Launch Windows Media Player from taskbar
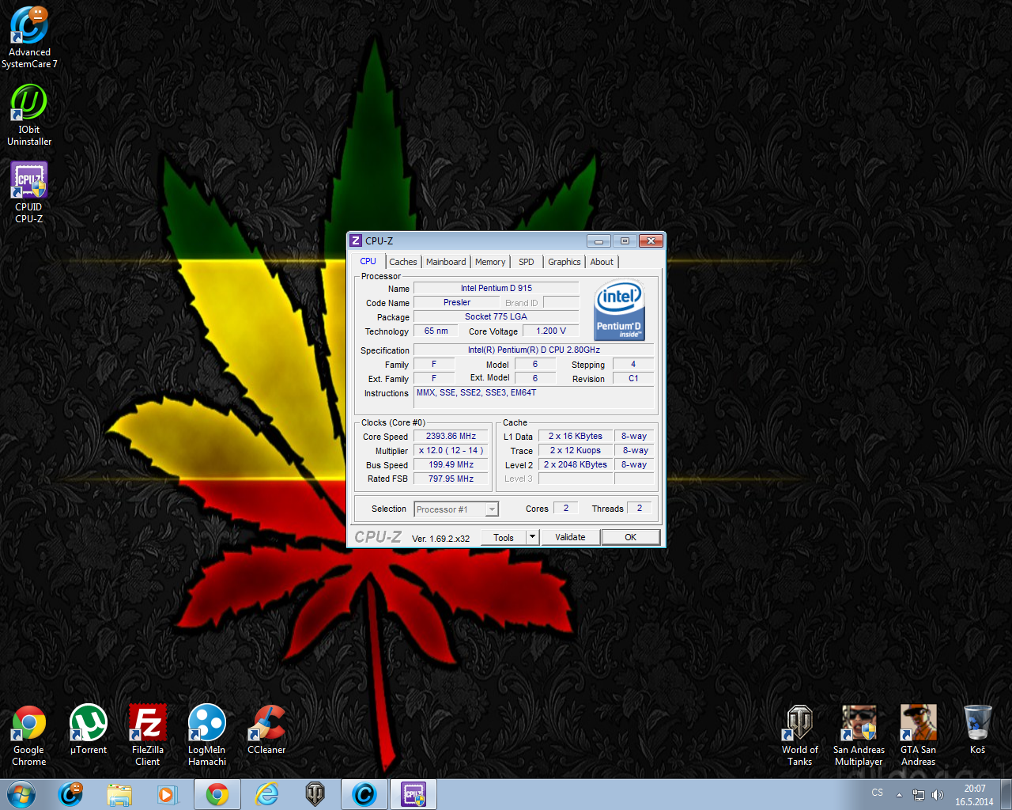Viewport: 1012px width, 810px height. (x=168, y=794)
